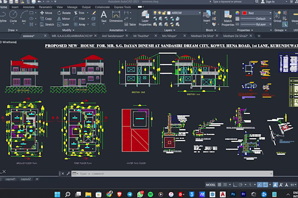This screenshot has height=198, width=298.
Task: Click the Group tool
Action: pyautogui.click(x=277, y=17)
